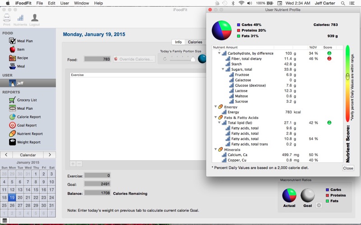Collapse the Fats & Fatty Acids group
This screenshot has height=225, width=361.
(216, 117)
